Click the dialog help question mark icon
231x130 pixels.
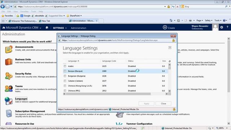(170, 48)
